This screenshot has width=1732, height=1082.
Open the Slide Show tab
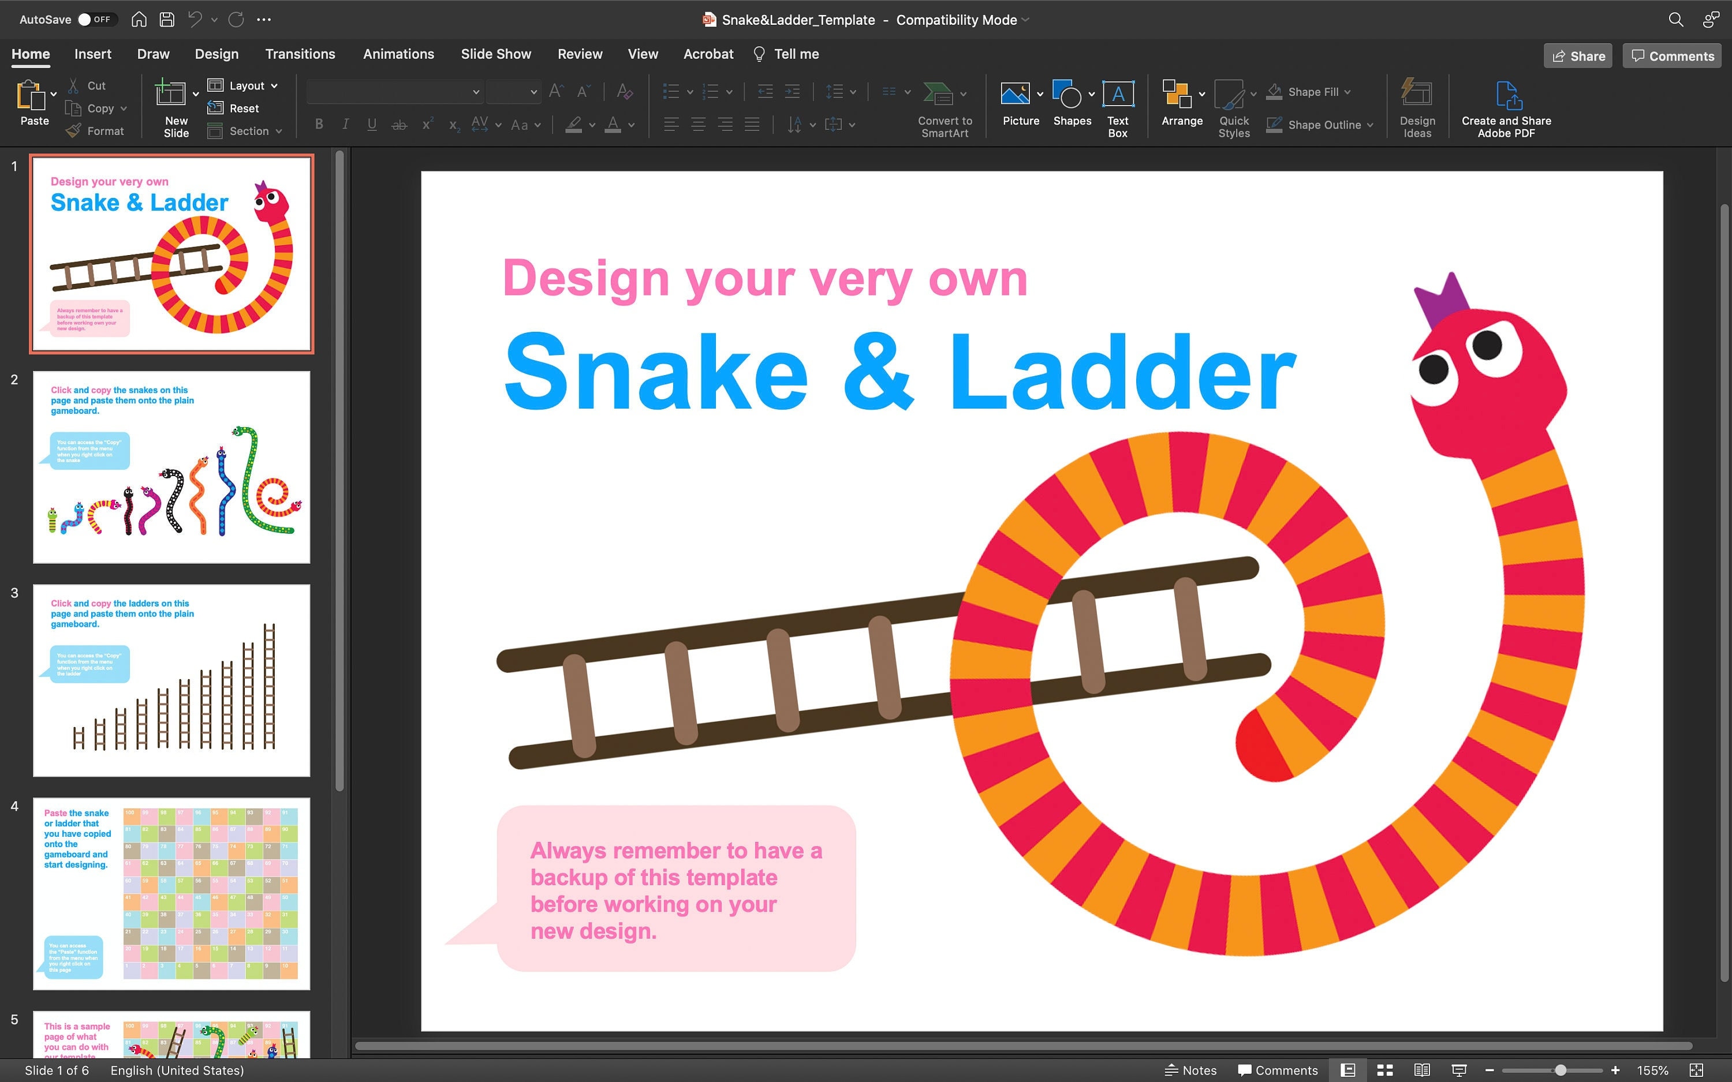[496, 54]
